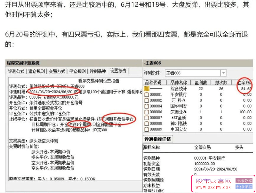Click the 初始资金 value 1000000.00
The image size is (256, 193).
[204, 164]
